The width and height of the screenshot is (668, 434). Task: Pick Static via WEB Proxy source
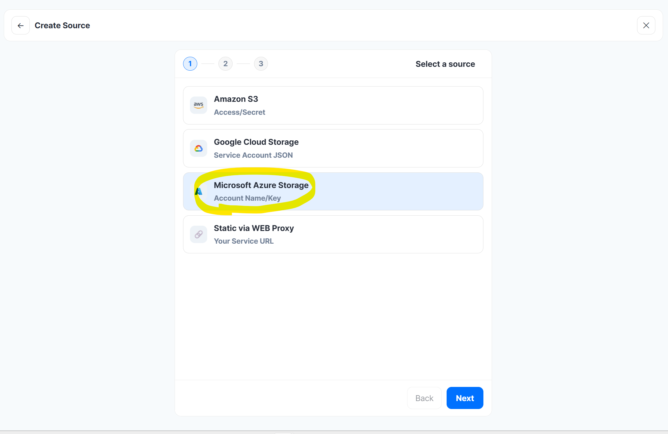pyautogui.click(x=333, y=235)
